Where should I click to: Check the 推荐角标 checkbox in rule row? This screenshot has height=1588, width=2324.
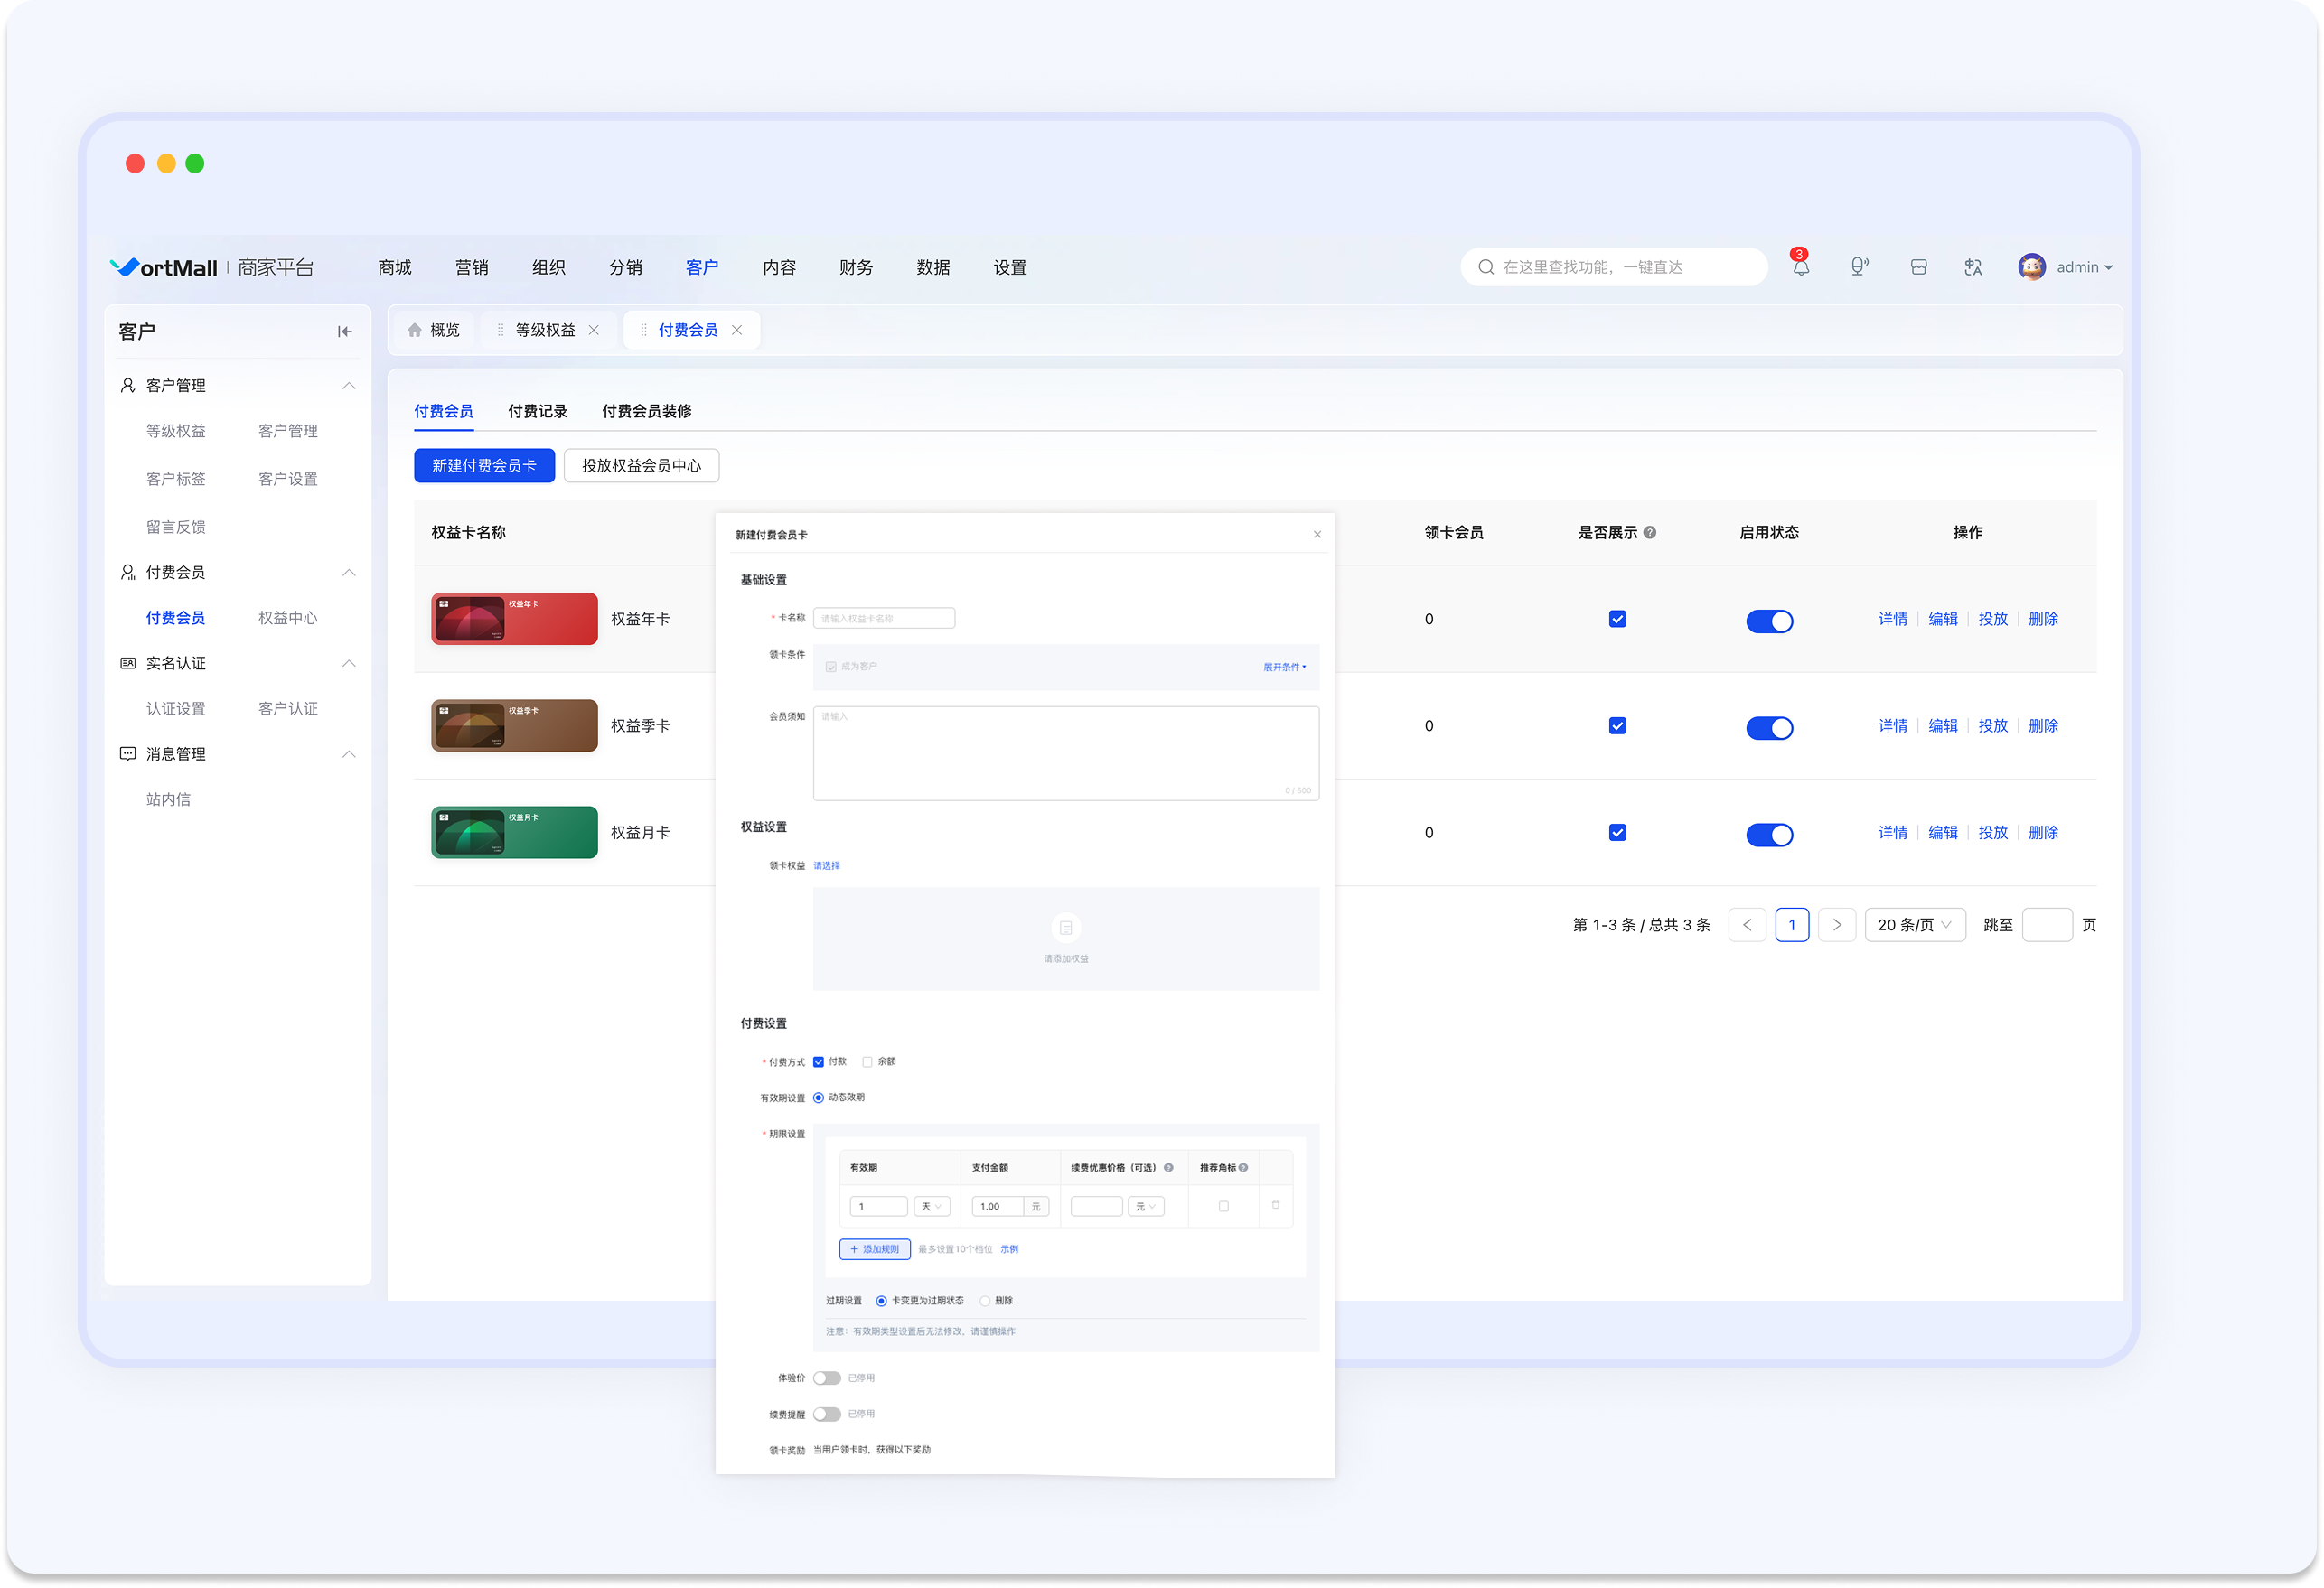(1223, 1206)
